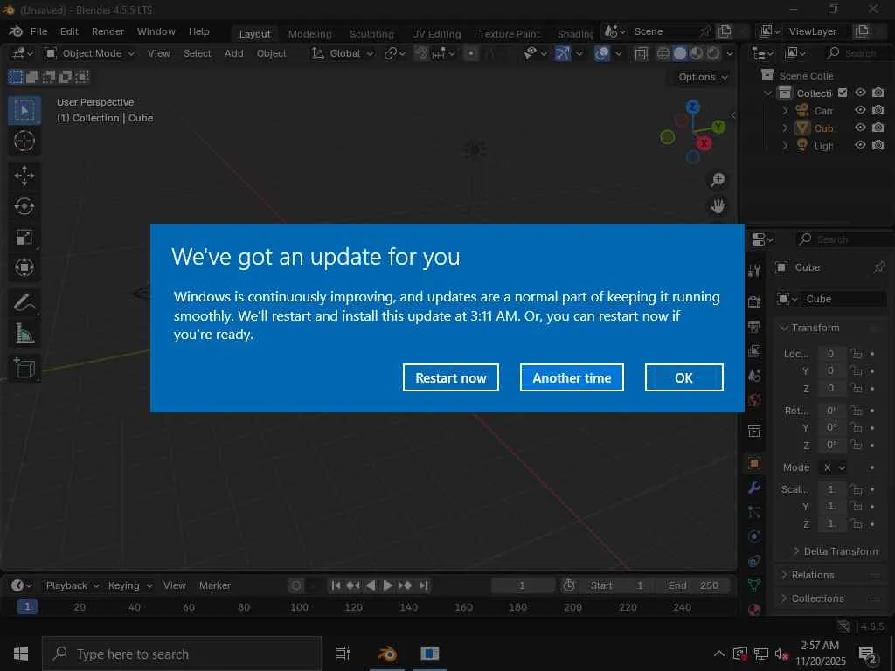Toggle visibility eye of Camera in outliner
The image size is (895, 671).
click(x=860, y=110)
